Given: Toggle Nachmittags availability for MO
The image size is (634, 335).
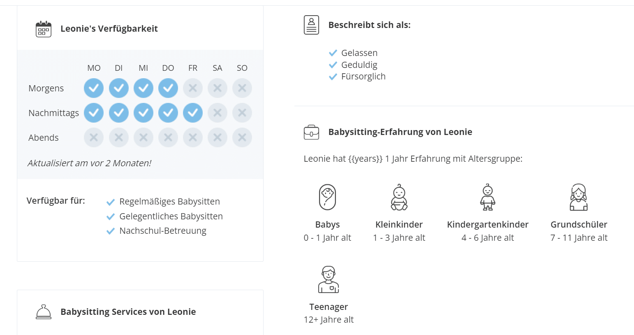Looking at the screenshot, I should pyautogui.click(x=94, y=113).
